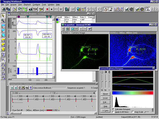Enable the Apply to All Views checkbox
This screenshot has width=159, height=119.
tap(113, 112)
